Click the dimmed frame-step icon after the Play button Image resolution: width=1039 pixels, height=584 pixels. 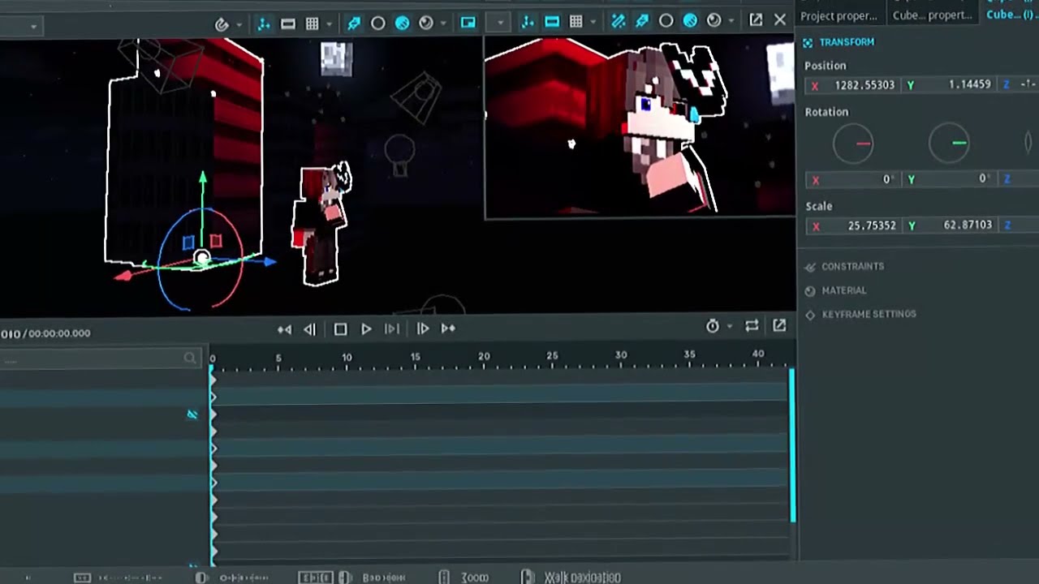391,328
